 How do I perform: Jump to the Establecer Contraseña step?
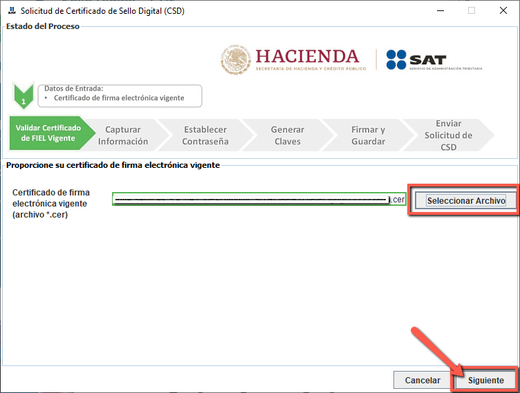pos(205,135)
